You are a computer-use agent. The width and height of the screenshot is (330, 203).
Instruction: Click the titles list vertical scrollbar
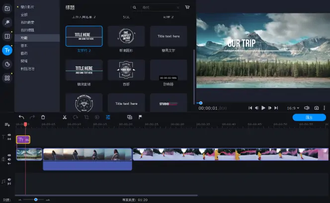tap(194, 77)
